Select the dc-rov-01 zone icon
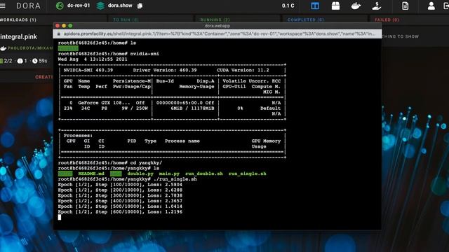Viewport: 449px width, 252px height. pyautogui.click(x=60, y=6)
